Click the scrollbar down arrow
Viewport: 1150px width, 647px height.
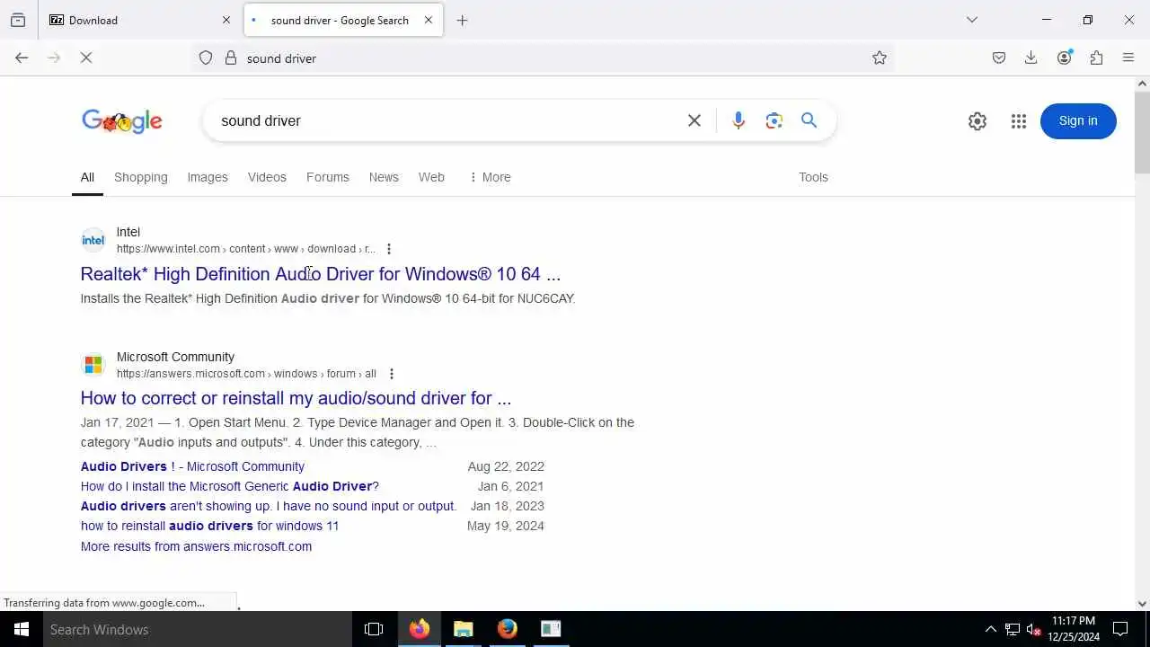(x=1143, y=604)
